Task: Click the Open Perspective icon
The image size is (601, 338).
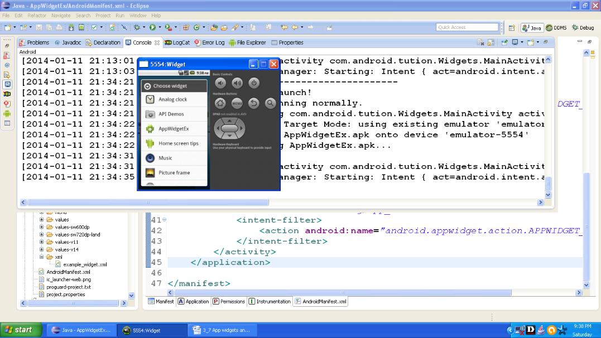Action: (x=512, y=27)
